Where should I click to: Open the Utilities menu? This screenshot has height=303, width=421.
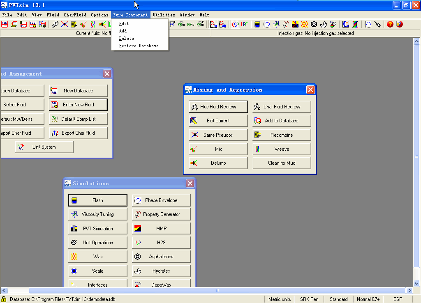coord(164,15)
